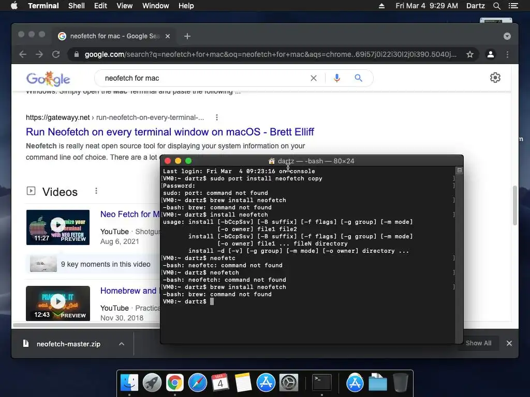Screen dimensions: 530x397
Task: Open Calendar from the Dock
Action: (x=220, y=383)
